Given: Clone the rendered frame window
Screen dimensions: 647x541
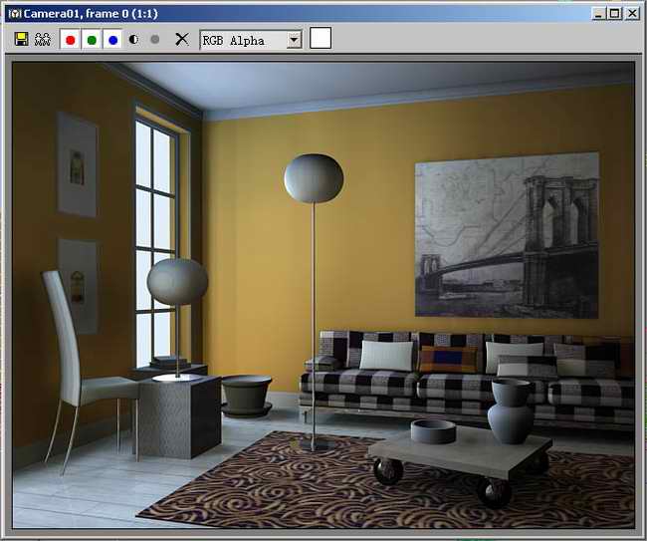Looking at the screenshot, I should point(43,39).
